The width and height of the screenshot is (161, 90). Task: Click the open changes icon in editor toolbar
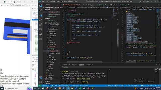pos(111,5)
